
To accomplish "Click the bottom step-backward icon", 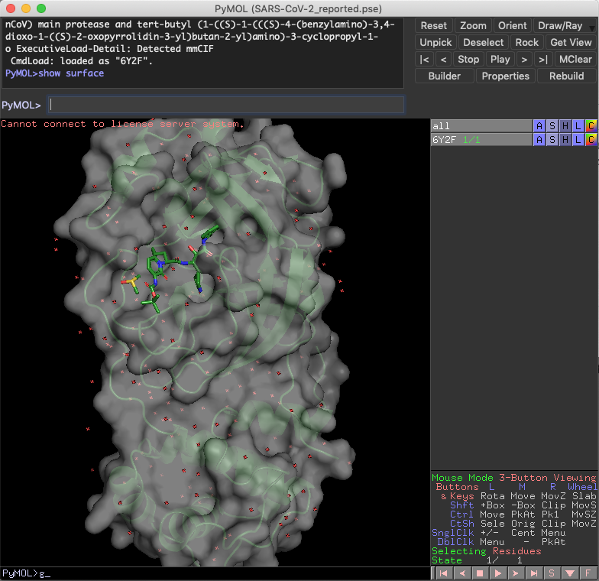I will pyautogui.click(x=461, y=573).
